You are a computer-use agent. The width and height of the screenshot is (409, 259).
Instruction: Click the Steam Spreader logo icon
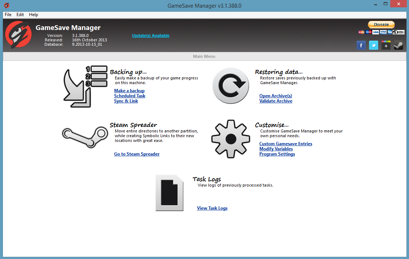tap(85, 137)
